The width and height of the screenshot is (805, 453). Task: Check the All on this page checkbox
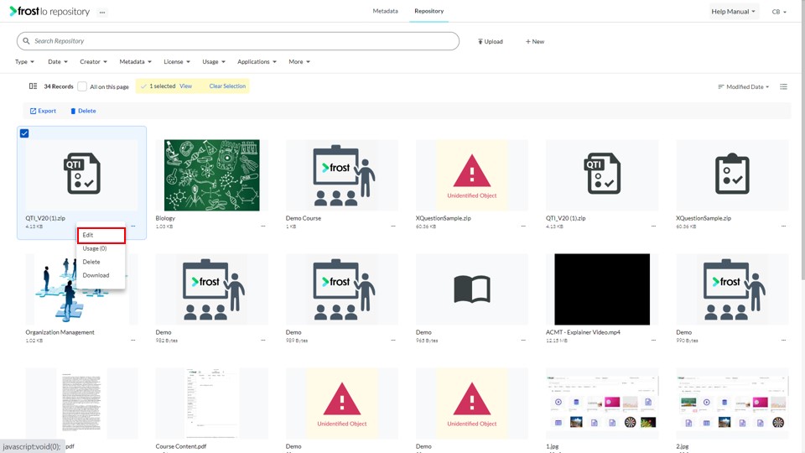[82, 86]
